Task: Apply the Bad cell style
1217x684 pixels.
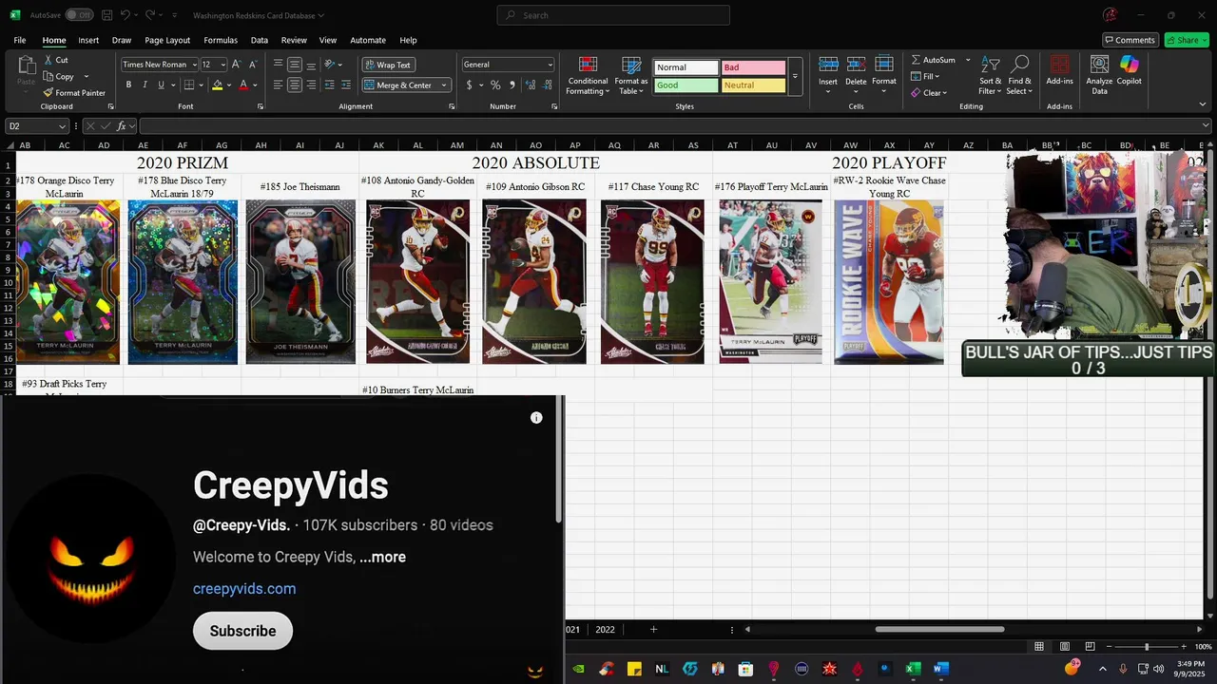Action: coord(753,67)
